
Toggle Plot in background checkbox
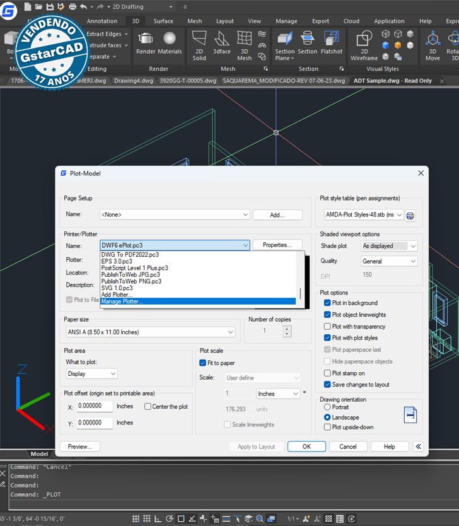327,303
